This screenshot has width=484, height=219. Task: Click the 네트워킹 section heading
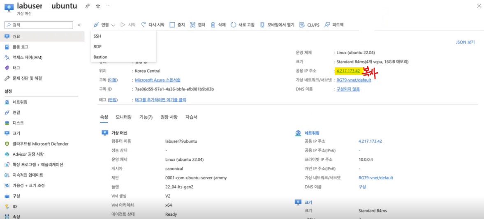312,133
